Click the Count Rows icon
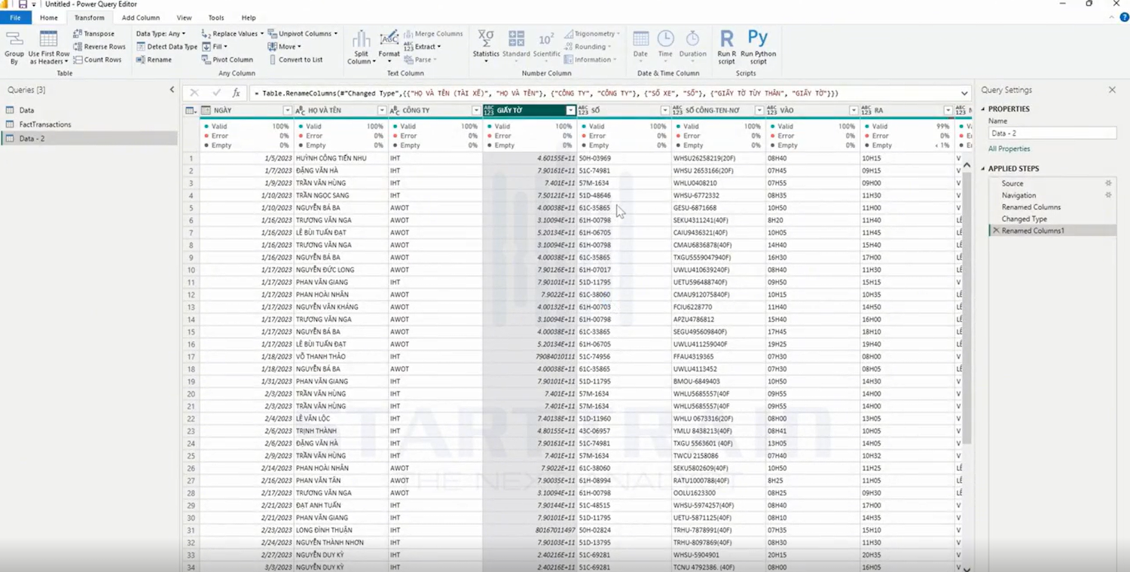Screen dimensions: 1130x572 pos(78,60)
